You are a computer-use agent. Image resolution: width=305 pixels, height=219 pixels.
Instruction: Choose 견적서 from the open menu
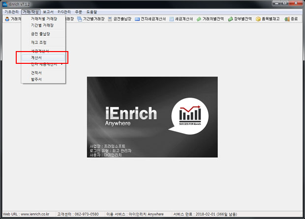(36, 72)
